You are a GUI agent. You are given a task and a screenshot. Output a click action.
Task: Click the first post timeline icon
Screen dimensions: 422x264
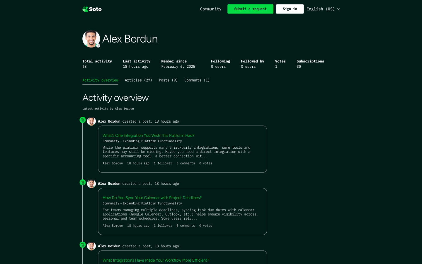[x=83, y=120]
